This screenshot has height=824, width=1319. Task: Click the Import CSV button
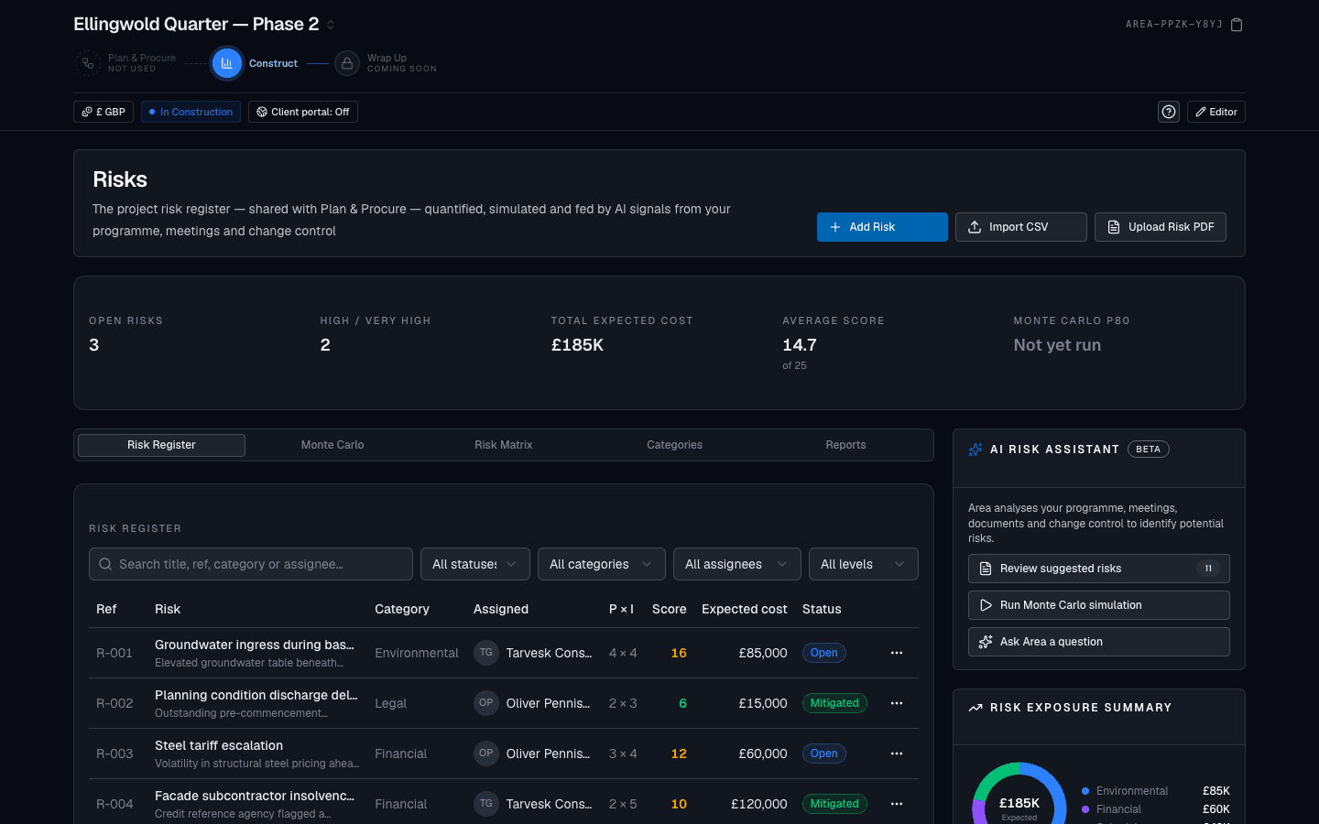tap(1021, 227)
